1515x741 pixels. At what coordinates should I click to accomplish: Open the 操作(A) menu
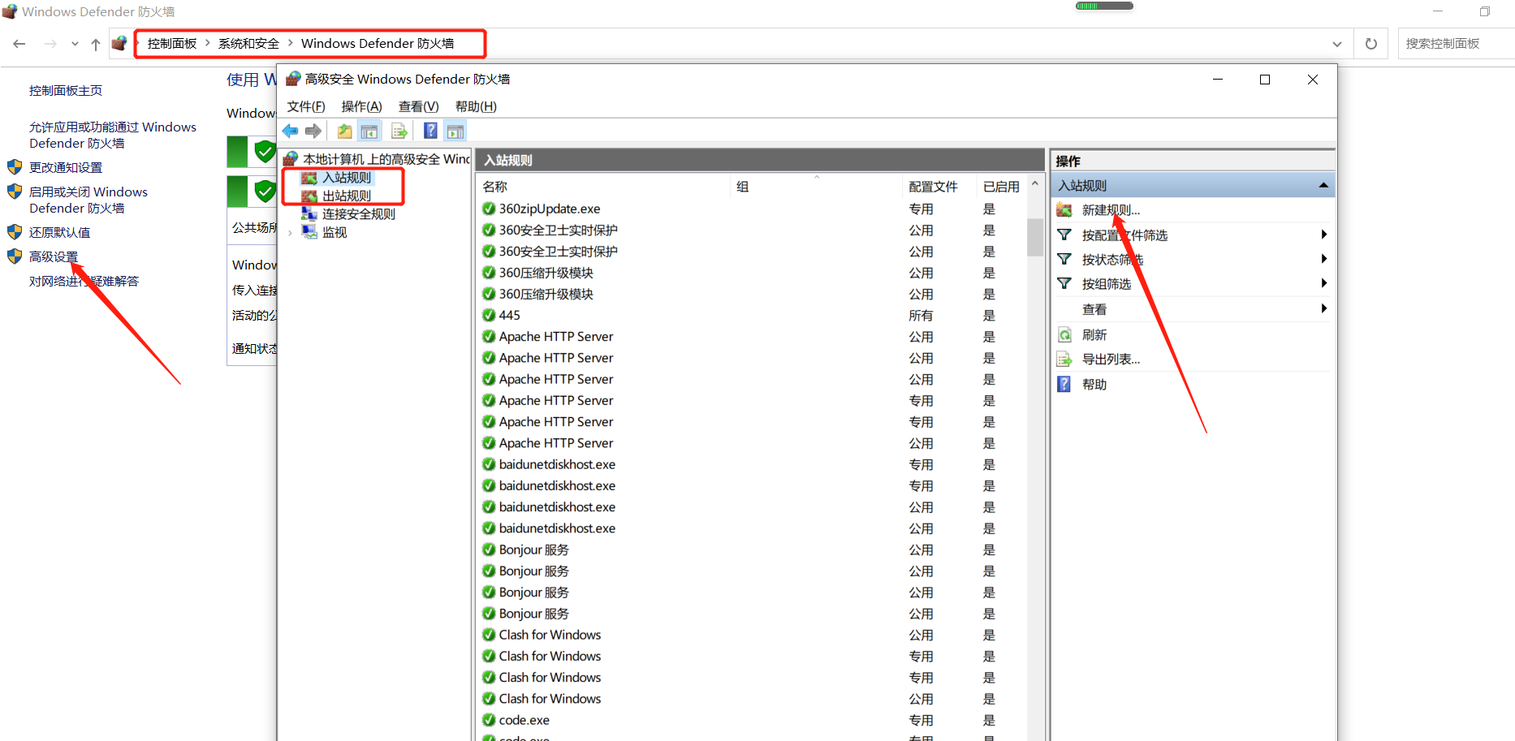[361, 106]
